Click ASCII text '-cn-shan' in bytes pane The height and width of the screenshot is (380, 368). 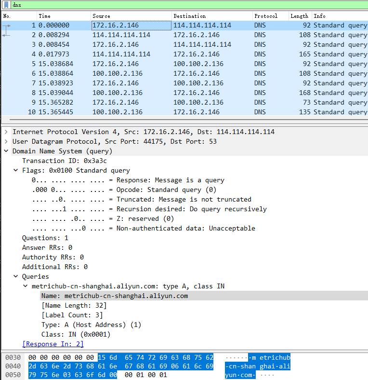(x=240, y=366)
